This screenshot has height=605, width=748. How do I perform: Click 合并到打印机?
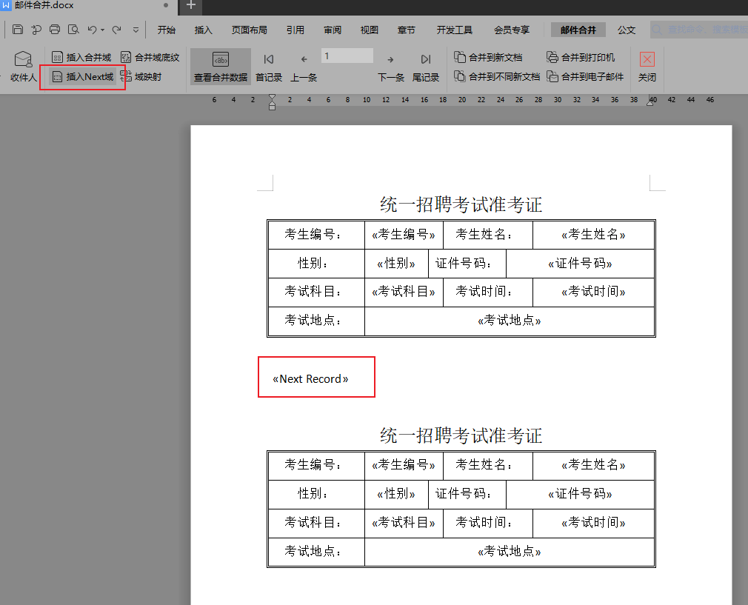point(581,57)
